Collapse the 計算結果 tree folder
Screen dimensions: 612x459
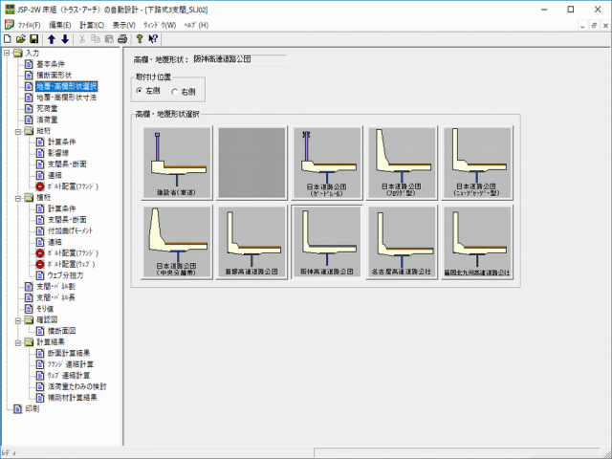pos(17,341)
